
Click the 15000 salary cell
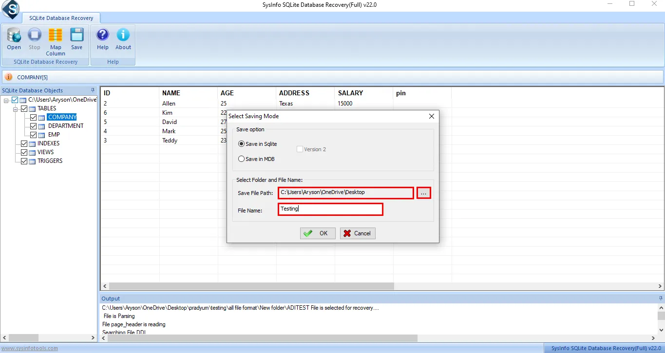coord(364,104)
